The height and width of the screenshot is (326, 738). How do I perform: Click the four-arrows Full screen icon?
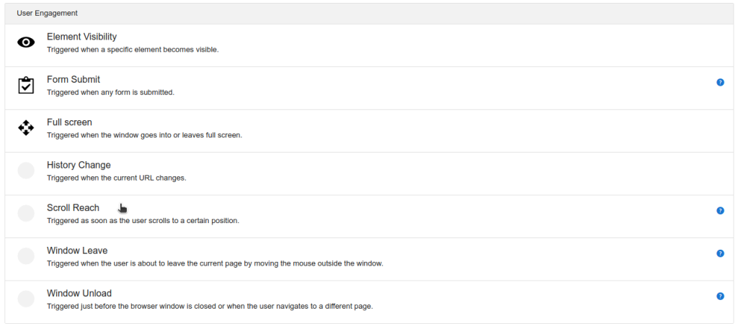coord(26,128)
